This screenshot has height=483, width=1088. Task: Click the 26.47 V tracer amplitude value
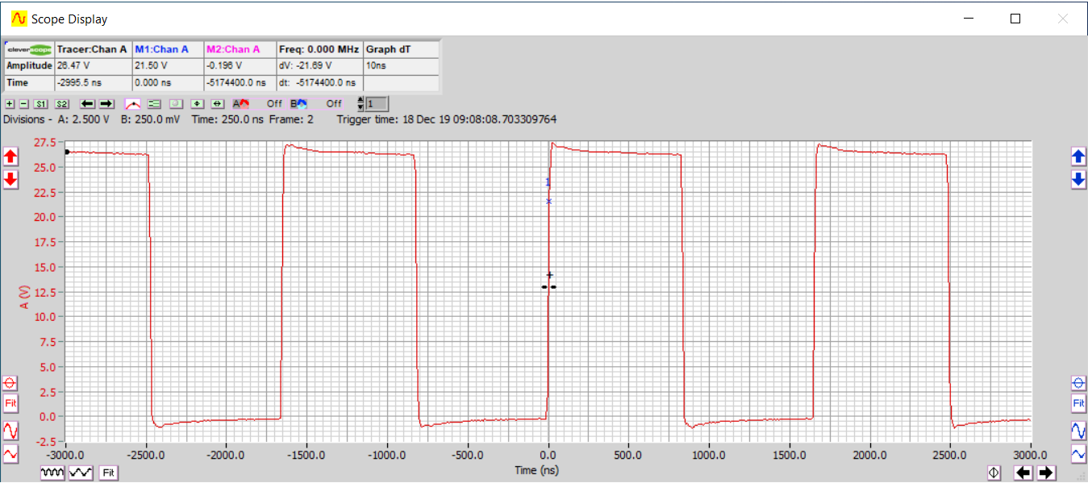(93, 66)
